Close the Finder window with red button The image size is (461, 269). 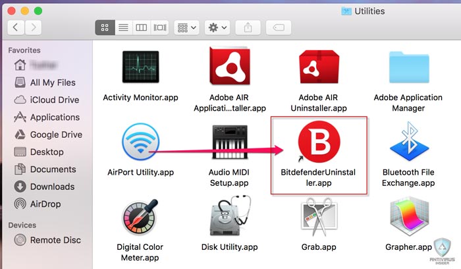(11, 11)
